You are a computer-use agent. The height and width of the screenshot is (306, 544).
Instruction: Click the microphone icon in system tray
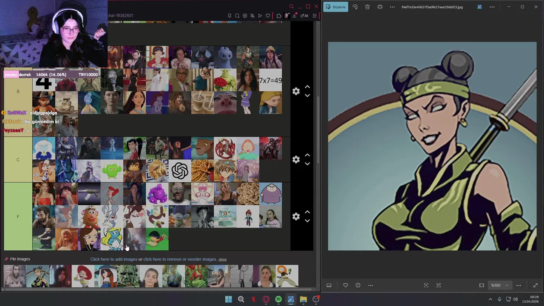(x=499, y=299)
